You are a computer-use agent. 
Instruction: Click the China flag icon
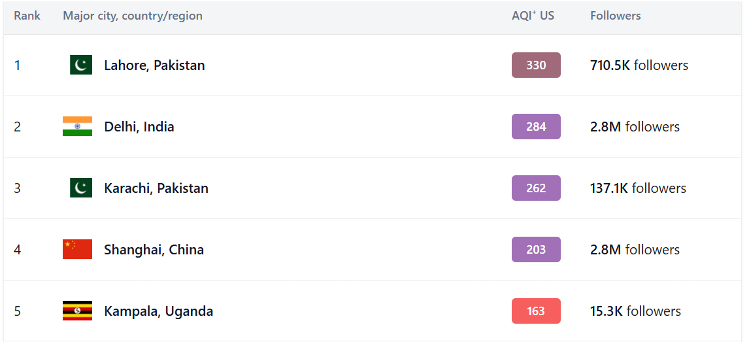[x=77, y=249]
